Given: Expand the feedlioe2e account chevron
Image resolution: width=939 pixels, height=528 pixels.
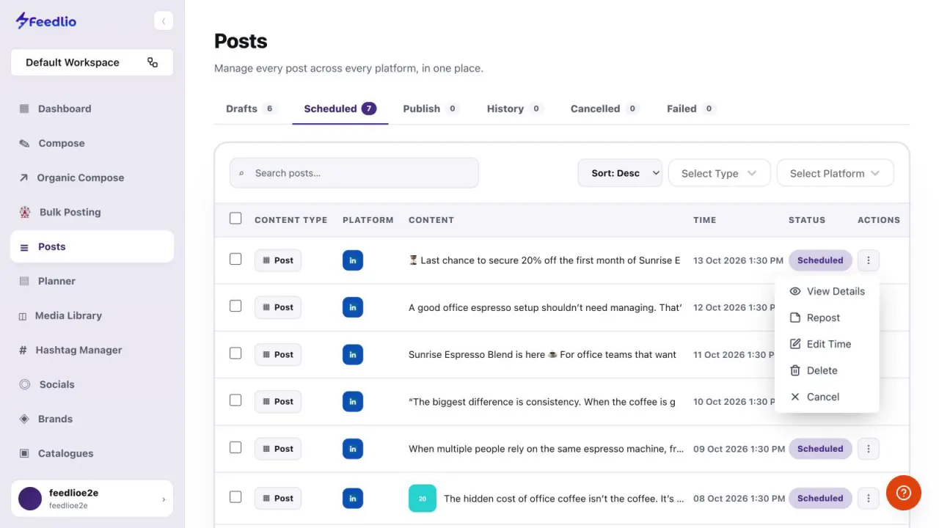Looking at the screenshot, I should [164, 499].
